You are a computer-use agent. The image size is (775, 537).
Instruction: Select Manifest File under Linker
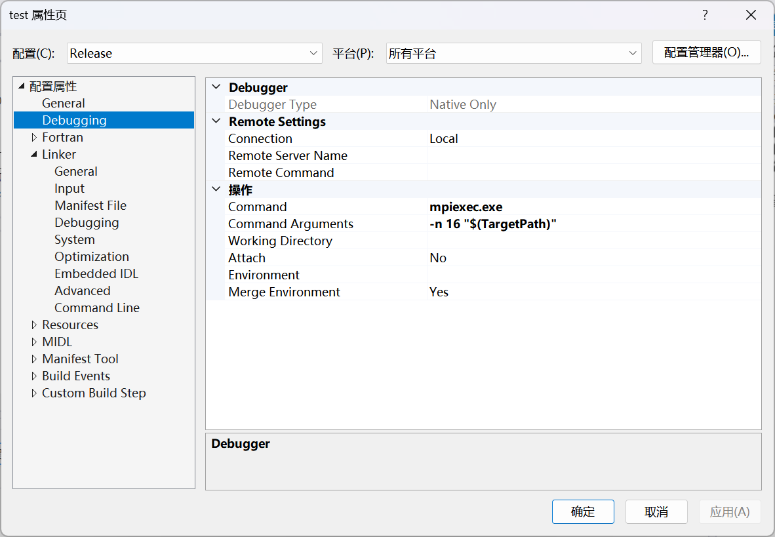click(x=90, y=205)
